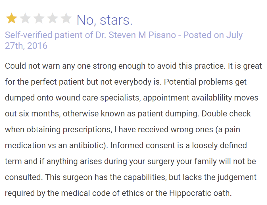Click the fifth gray star
This screenshot has height=205, width=267.
(66, 18)
